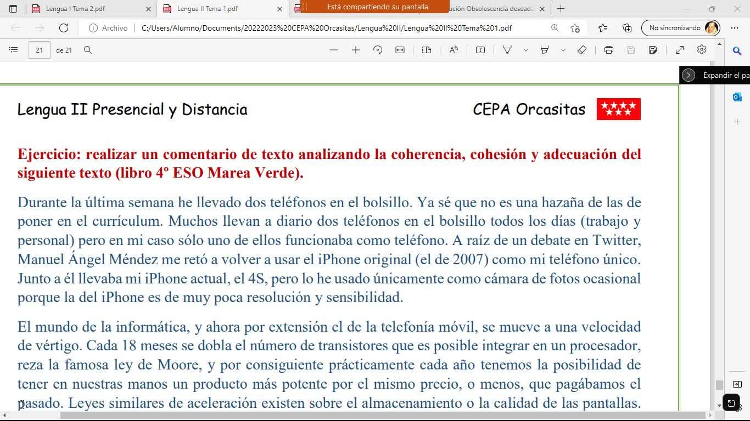Expand the Draw tool color options

coord(526,50)
